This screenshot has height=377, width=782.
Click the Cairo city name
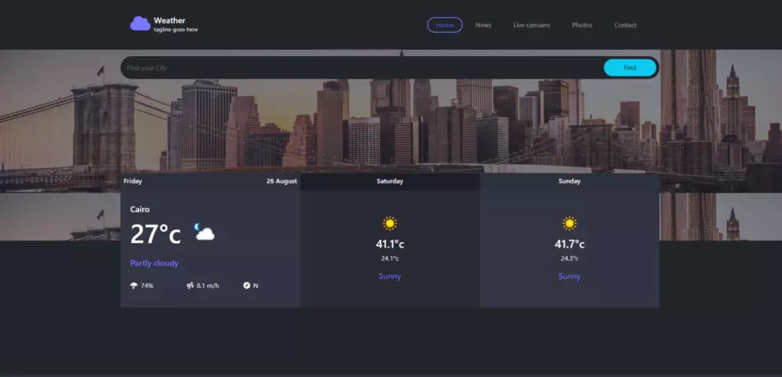140,209
